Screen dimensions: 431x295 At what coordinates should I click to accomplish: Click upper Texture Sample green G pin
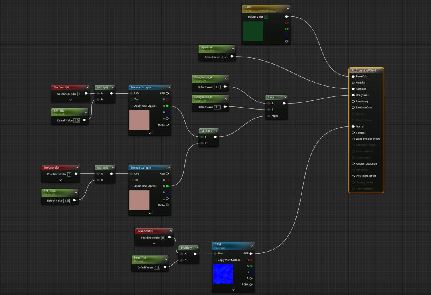tap(167, 106)
